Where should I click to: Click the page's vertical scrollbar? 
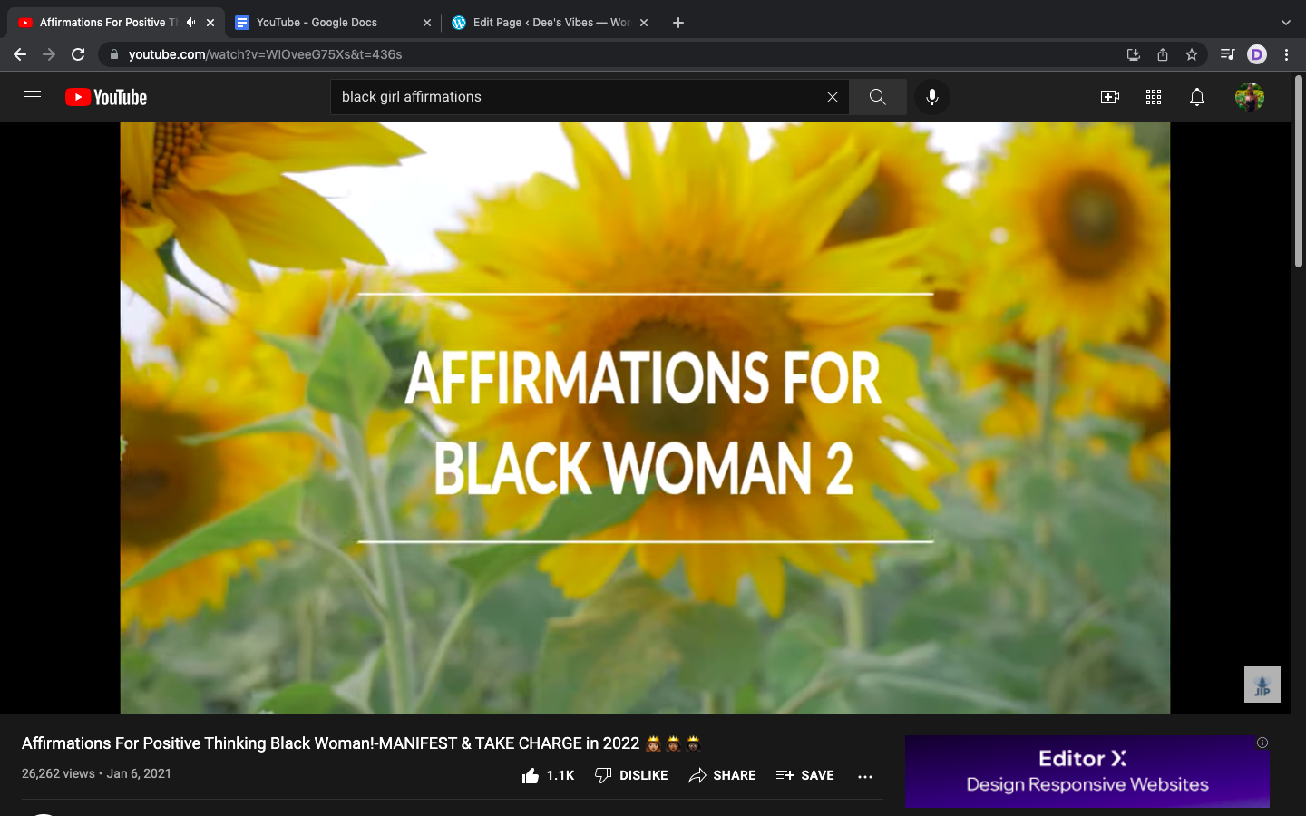pyautogui.click(x=1298, y=172)
